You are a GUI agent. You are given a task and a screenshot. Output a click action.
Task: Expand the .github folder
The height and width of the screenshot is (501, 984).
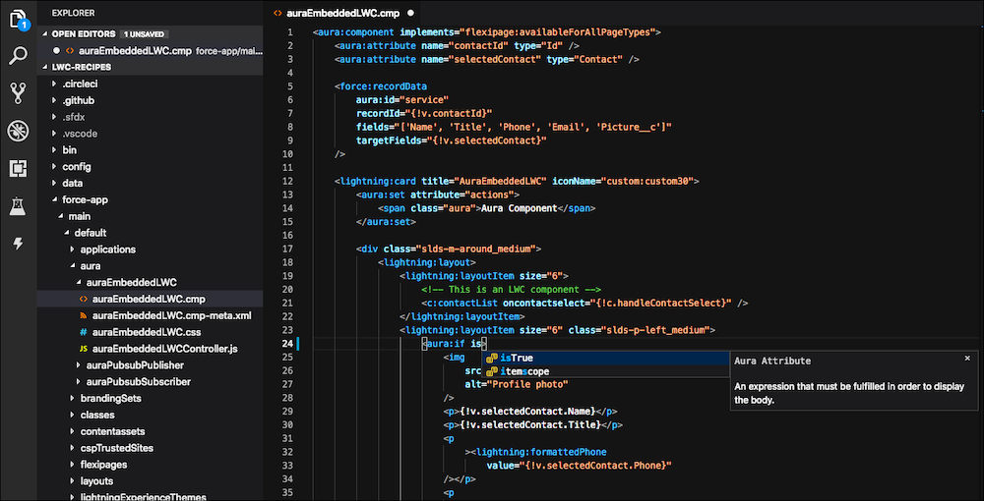[x=54, y=100]
